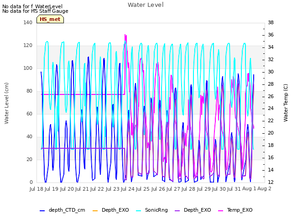Image resolution: width=292 pixels, height=219 pixels.
Task: Click the 'No data for f_WaterLevel' message
Action: click(32, 6)
